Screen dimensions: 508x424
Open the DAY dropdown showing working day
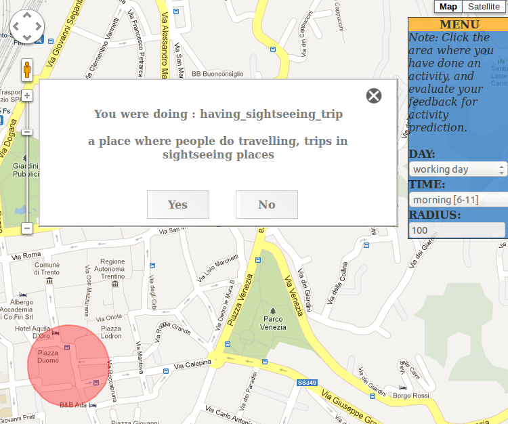coord(458,169)
